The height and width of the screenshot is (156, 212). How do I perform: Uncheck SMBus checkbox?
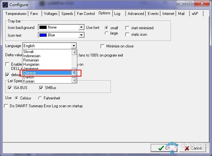41,88
